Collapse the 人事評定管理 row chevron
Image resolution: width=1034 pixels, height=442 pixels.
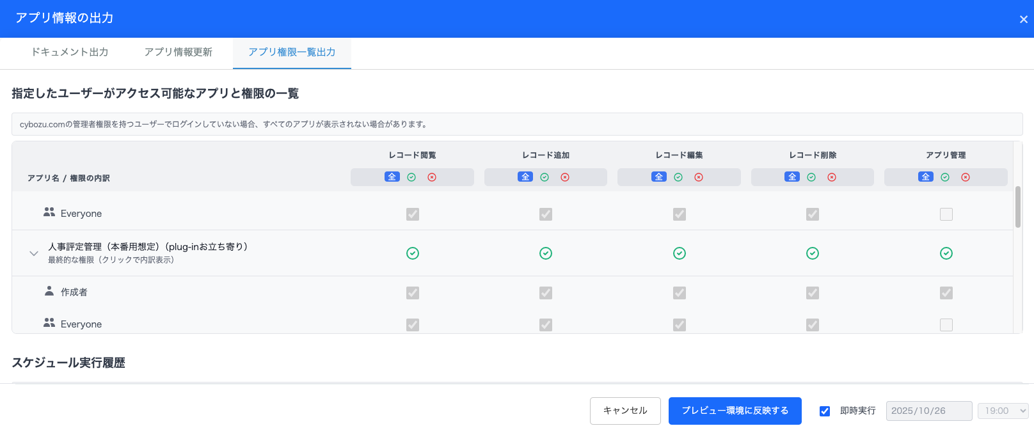click(x=34, y=253)
